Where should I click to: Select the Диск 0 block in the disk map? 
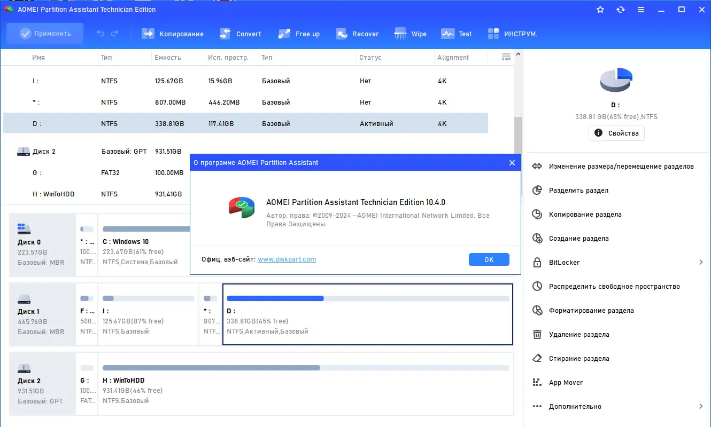tap(43, 245)
